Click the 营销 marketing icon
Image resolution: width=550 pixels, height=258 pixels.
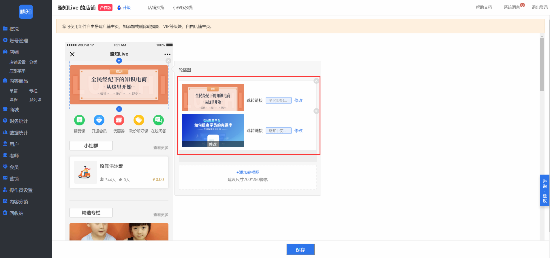(x=5, y=178)
